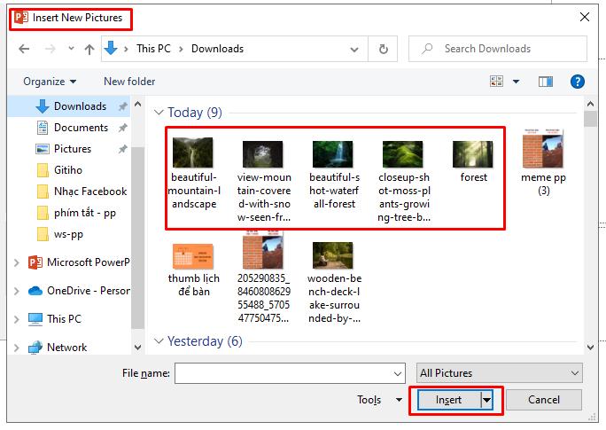Click the Forward navigation arrow
The height and width of the screenshot is (430, 606).
tap(50, 49)
